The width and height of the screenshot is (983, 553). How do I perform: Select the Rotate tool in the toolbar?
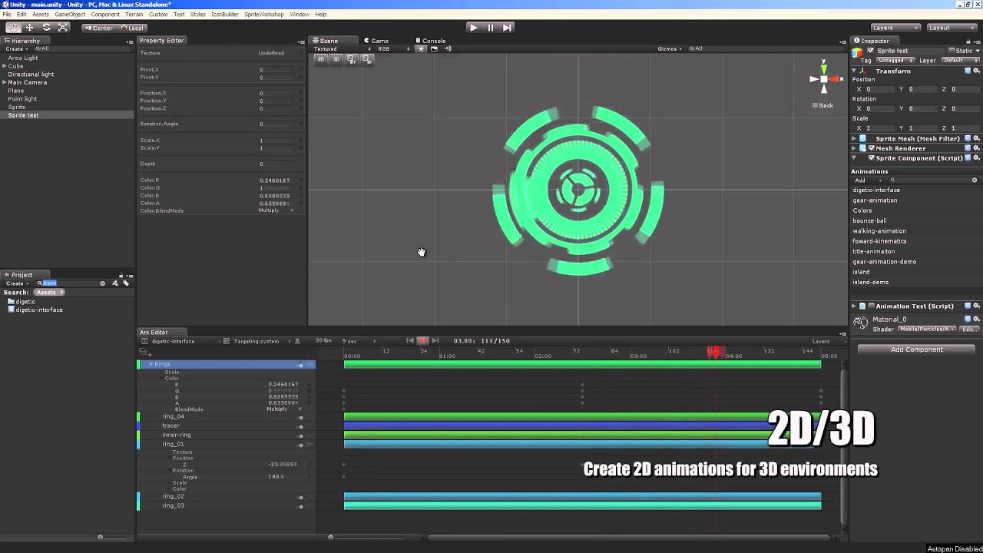(x=46, y=28)
